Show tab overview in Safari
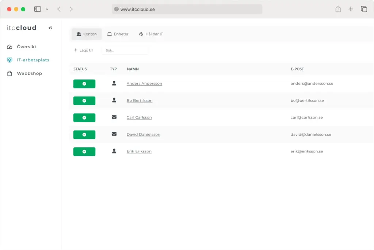The height and width of the screenshot is (250, 374). (364, 9)
